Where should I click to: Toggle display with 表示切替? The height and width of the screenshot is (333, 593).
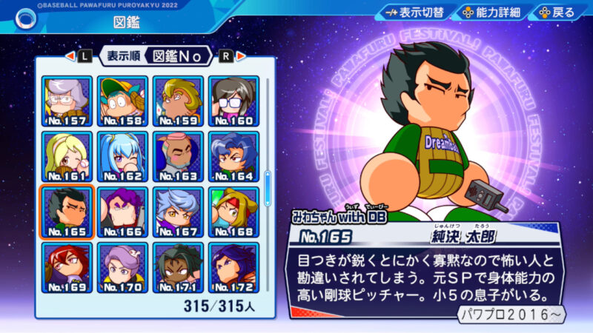pyautogui.click(x=414, y=13)
